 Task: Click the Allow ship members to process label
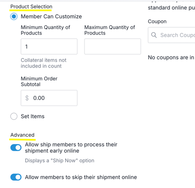tap(71, 147)
